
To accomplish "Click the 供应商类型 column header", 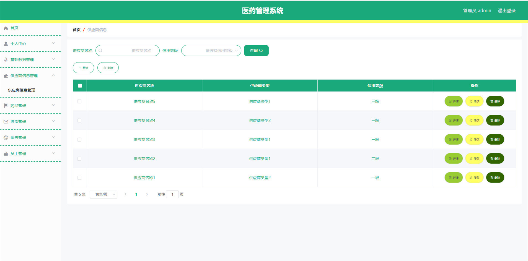I will click(260, 86).
